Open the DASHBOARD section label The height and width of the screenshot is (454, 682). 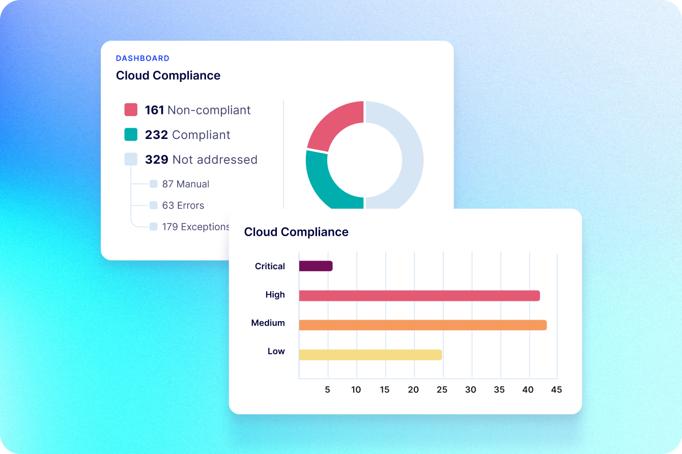(x=143, y=58)
